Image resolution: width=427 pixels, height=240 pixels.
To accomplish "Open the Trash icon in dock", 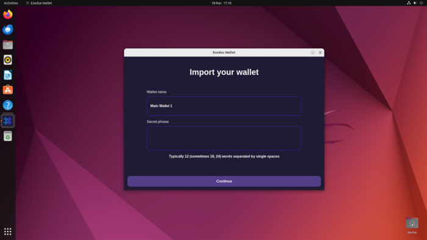I will [x=7, y=136].
